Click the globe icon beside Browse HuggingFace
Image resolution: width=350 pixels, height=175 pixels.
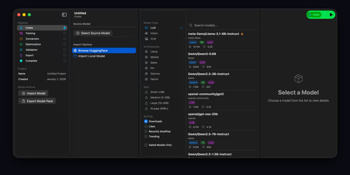point(75,51)
